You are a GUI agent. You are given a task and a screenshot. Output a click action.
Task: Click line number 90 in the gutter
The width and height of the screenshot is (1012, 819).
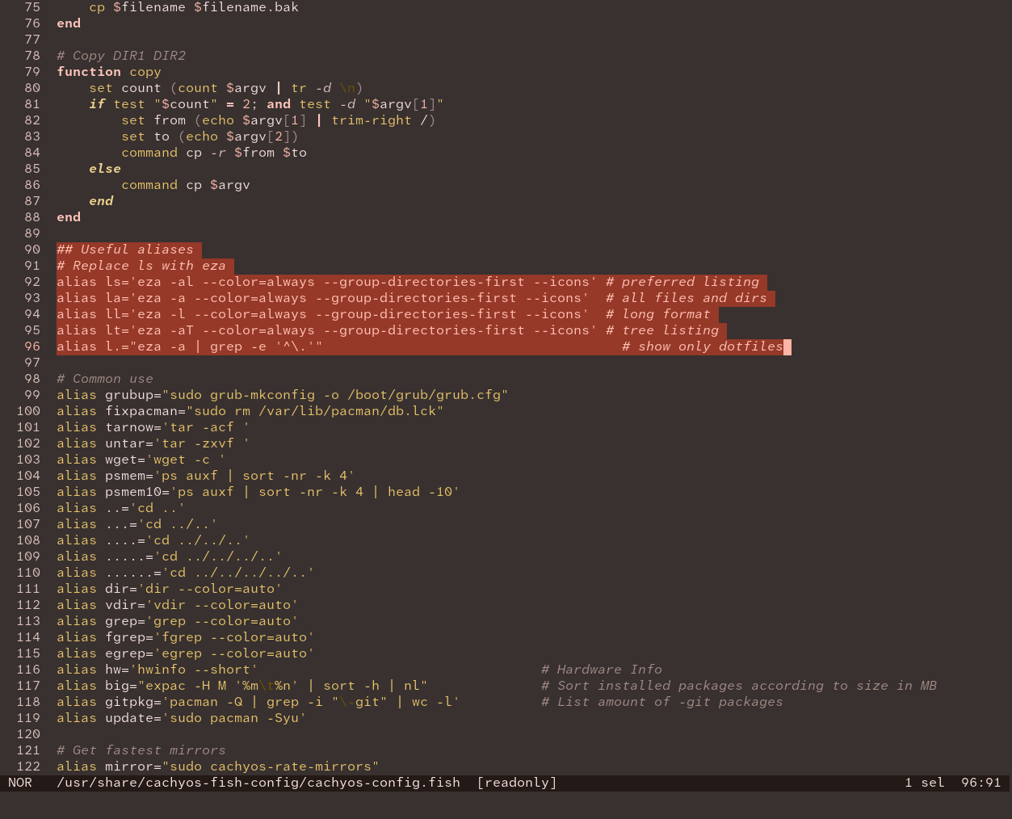point(32,250)
